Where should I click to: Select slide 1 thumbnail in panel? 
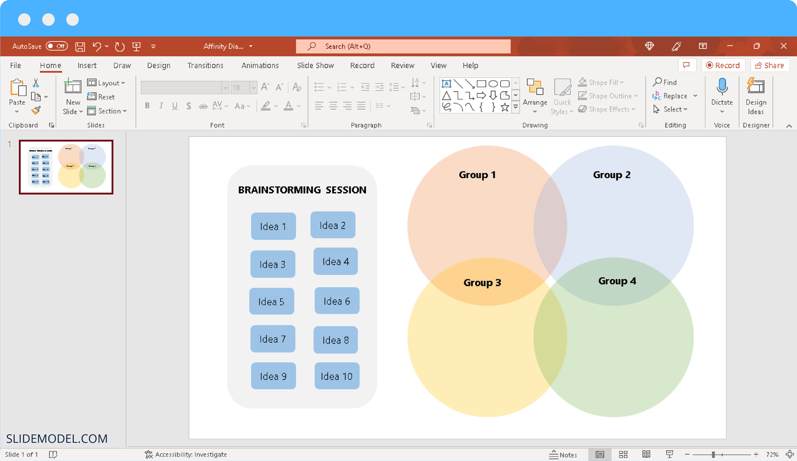click(x=66, y=167)
